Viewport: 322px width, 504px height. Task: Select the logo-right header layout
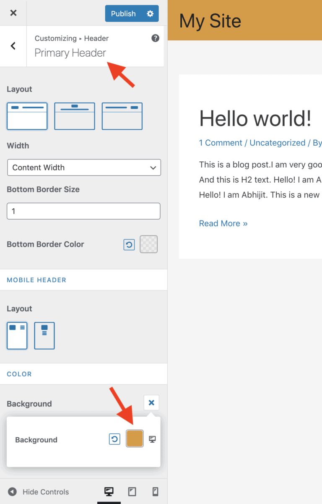[x=122, y=116]
